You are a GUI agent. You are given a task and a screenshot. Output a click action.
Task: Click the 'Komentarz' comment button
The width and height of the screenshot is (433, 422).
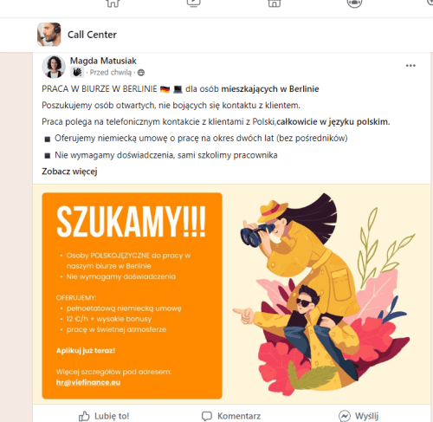click(x=231, y=416)
